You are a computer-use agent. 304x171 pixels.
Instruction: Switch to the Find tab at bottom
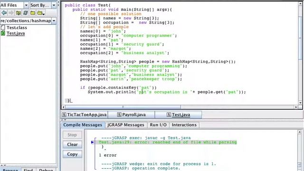point(28,170)
